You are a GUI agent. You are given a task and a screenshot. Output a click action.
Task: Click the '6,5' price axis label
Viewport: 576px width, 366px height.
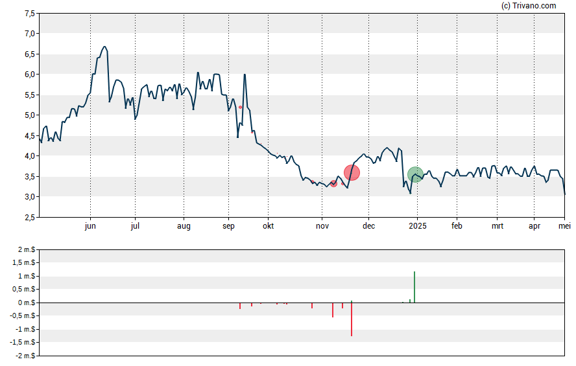click(x=30, y=54)
